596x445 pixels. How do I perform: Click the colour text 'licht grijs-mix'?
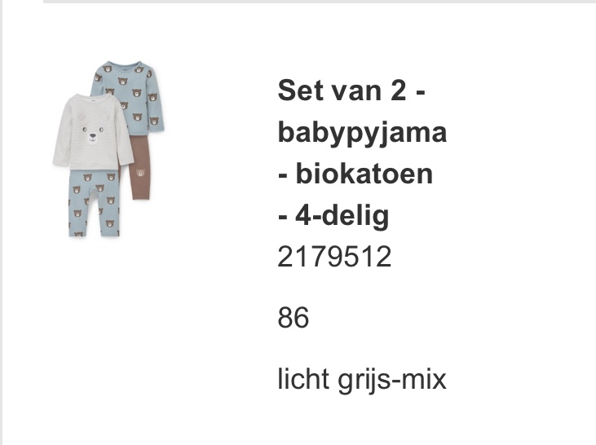coord(362,379)
